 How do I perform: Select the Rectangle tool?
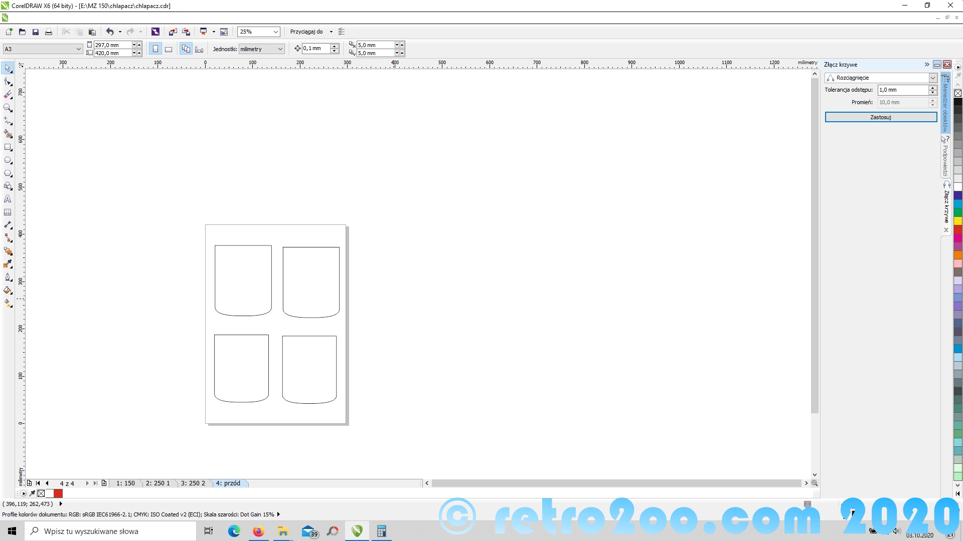click(8, 147)
